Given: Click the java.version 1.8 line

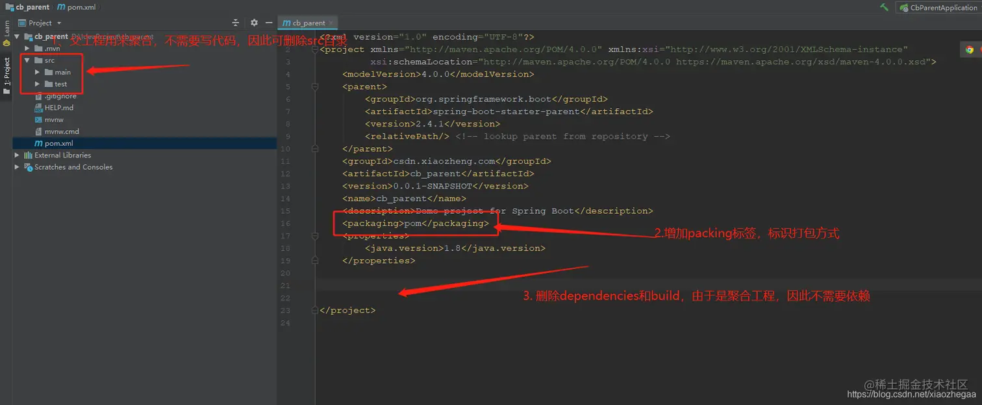Looking at the screenshot, I should click(x=455, y=248).
